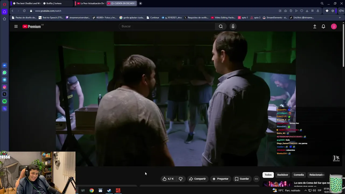The height and width of the screenshot is (194, 345).
Task: Open Continue bookmark
Action: (x=153, y=18)
